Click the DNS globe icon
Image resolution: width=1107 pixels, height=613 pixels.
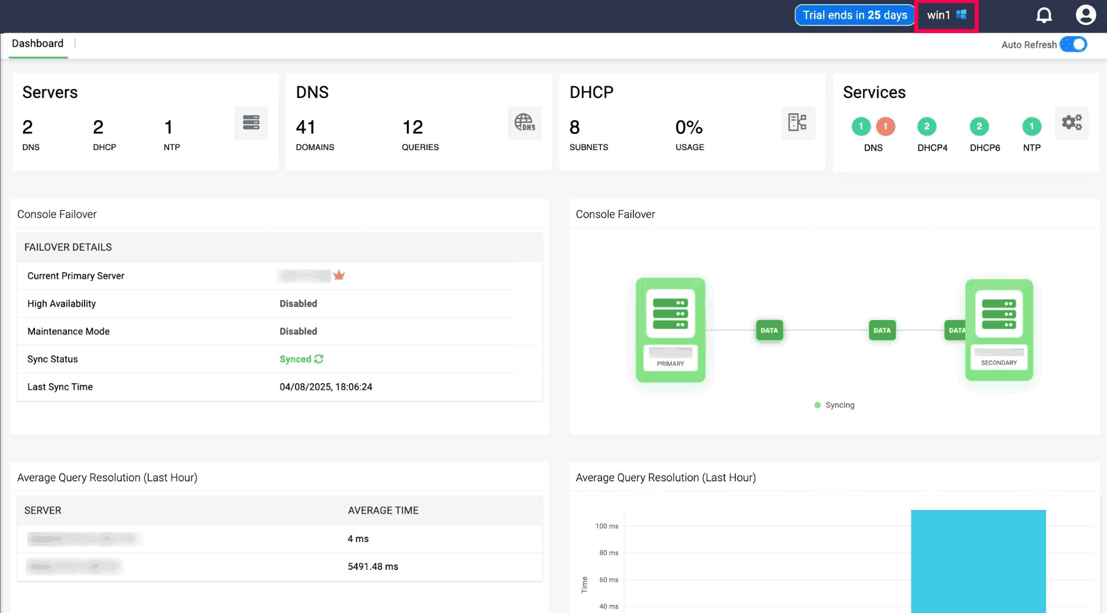524,123
